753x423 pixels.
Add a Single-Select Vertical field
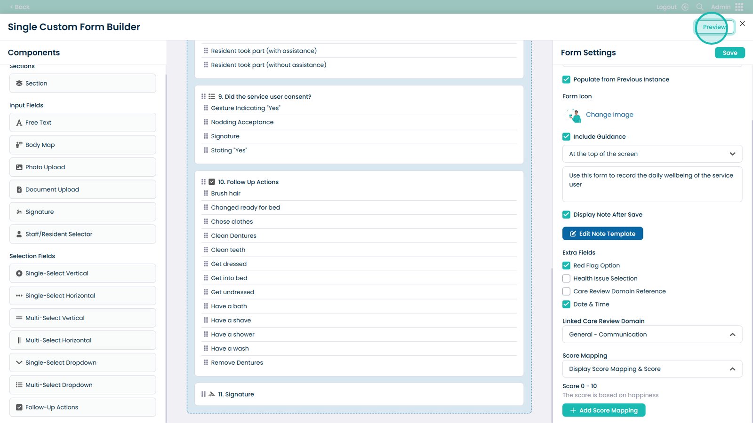click(83, 274)
